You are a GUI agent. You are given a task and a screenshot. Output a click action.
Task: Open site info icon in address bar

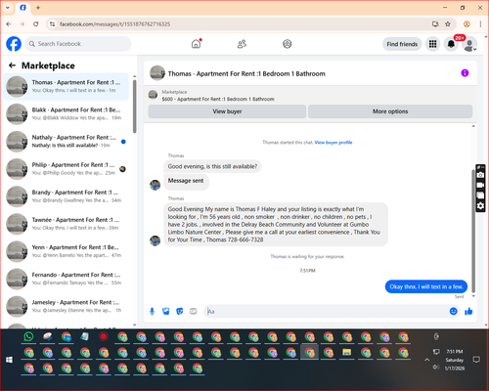point(52,24)
